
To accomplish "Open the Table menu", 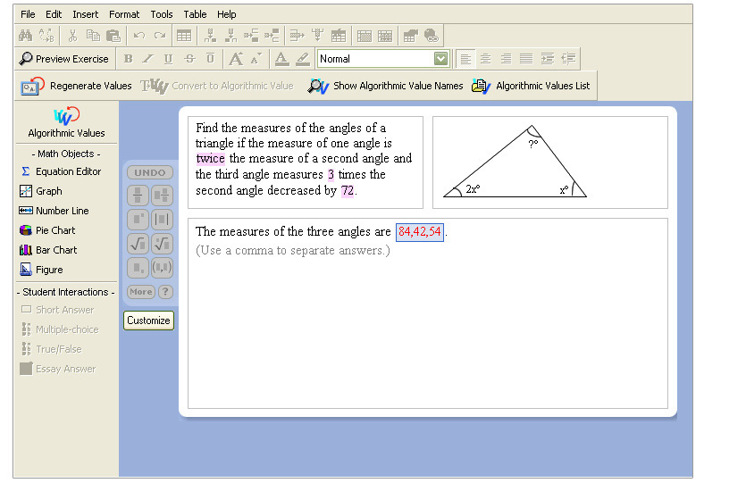I will pyautogui.click(x=195, y=14).
